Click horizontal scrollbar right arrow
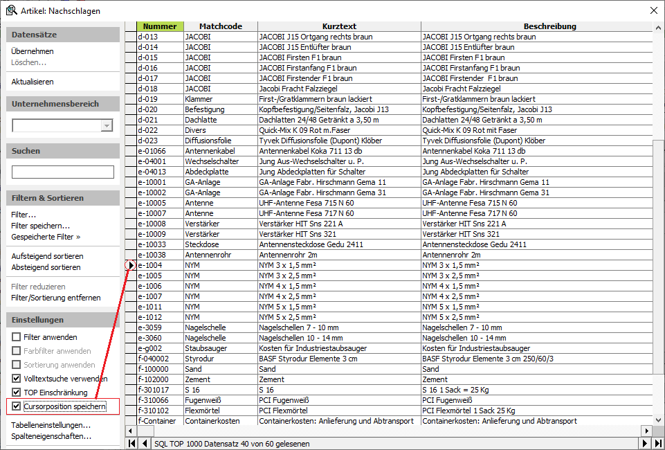This screenshot has height=450, width=665. pyautogui.click(x=647, y=431)
